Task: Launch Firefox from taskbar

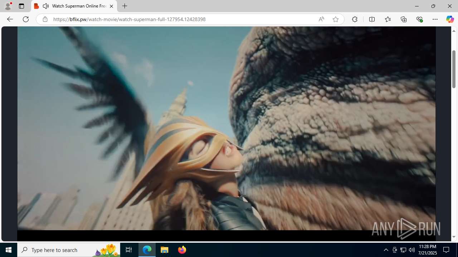Action: pyautogui.click(x=182, y=250)
